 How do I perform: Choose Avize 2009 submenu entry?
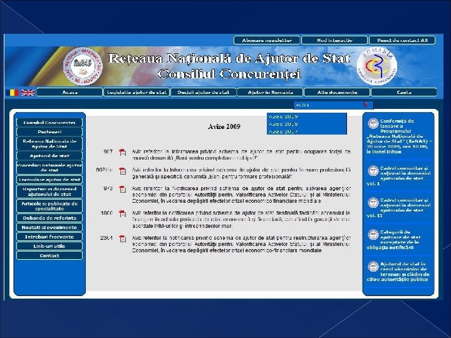[306, 116]
